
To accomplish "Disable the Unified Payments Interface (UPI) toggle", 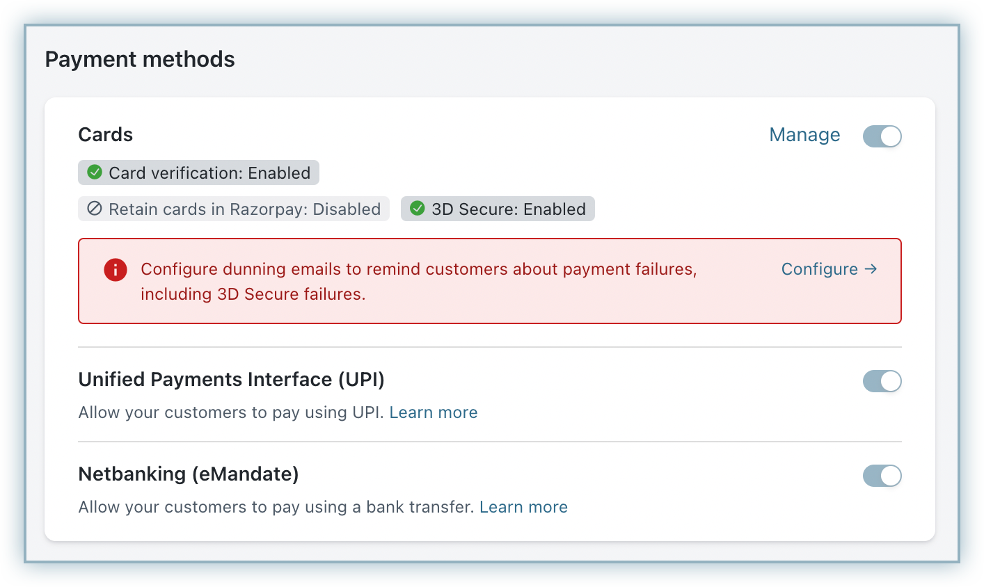I will coord(882,381).
